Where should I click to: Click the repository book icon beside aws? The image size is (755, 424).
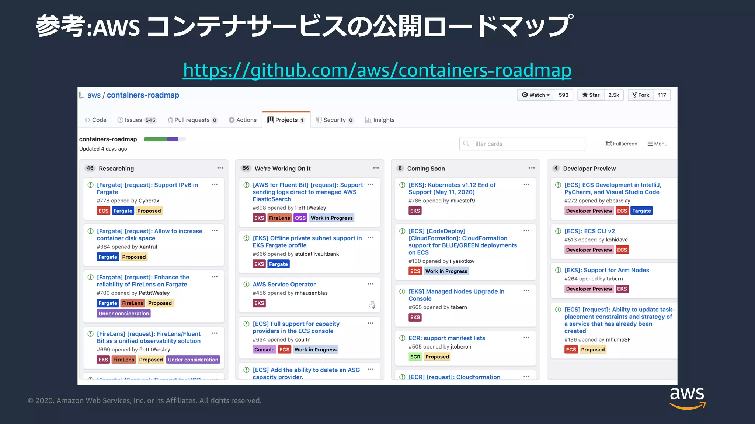point(82,95)
